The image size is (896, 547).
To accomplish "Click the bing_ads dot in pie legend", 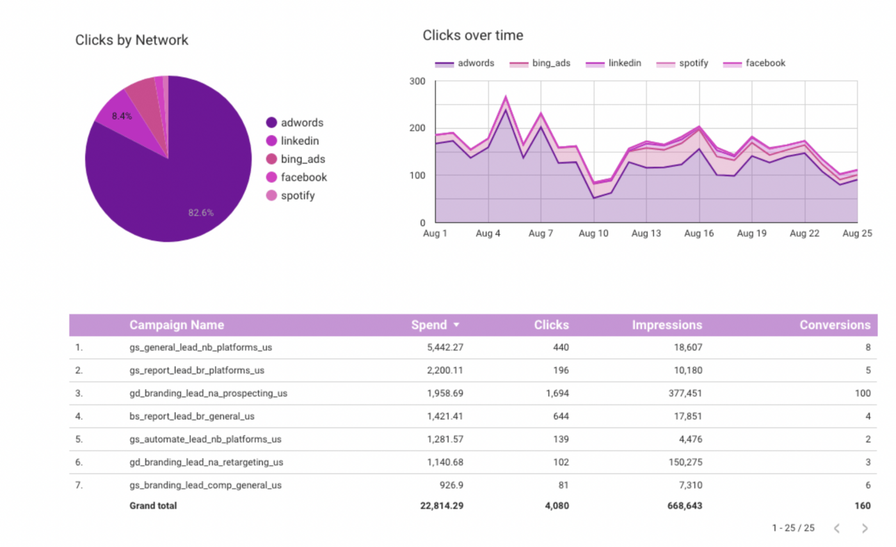I will pyautogui.click(x=271, y=159).
